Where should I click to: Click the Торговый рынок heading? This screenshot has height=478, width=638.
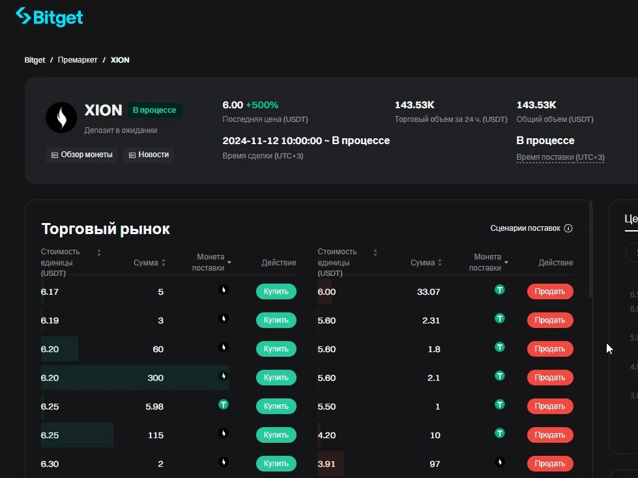pyautogui.click(x=106, y=229)
